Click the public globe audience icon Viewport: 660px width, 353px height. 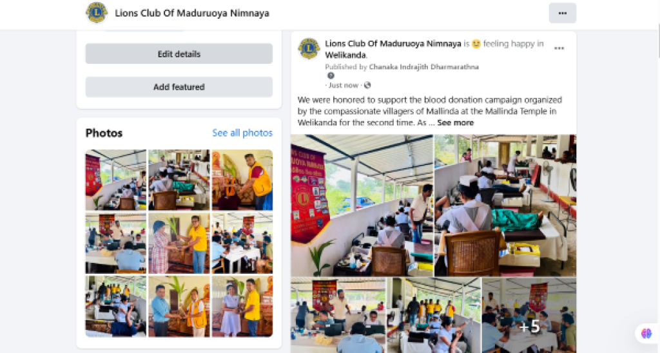367,86
